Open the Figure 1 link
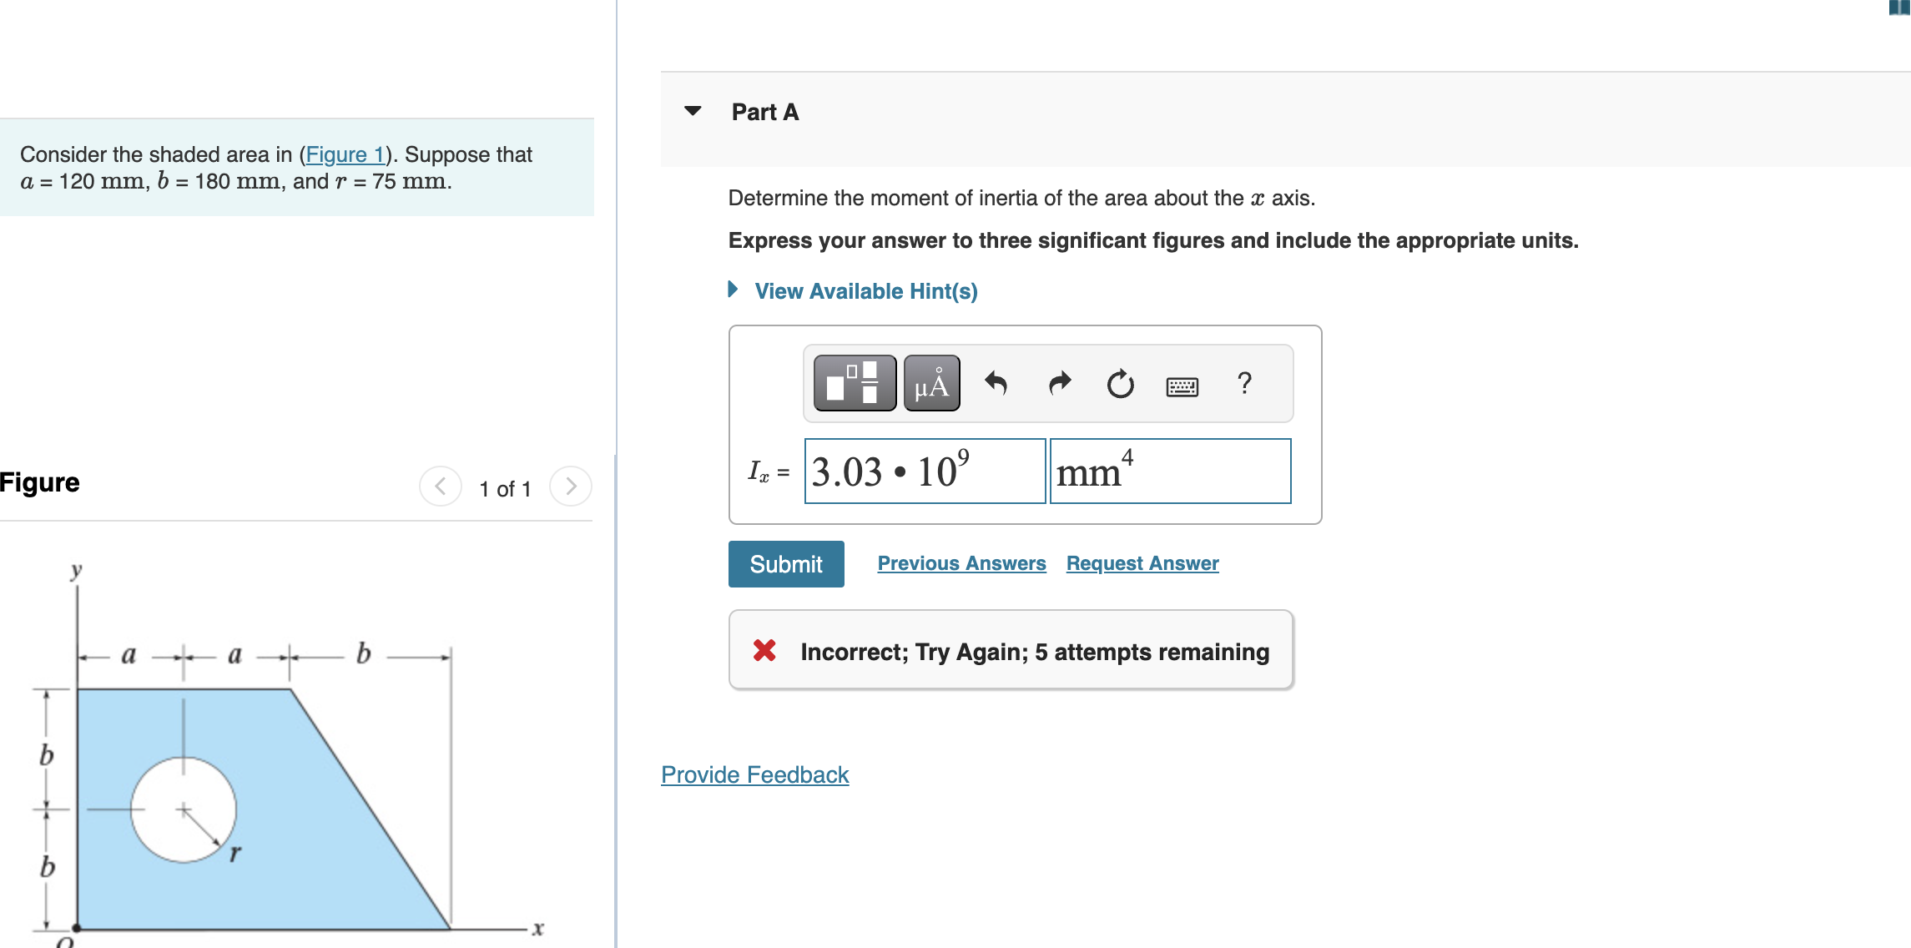1911x948 pixels. (x=346, y=154)
